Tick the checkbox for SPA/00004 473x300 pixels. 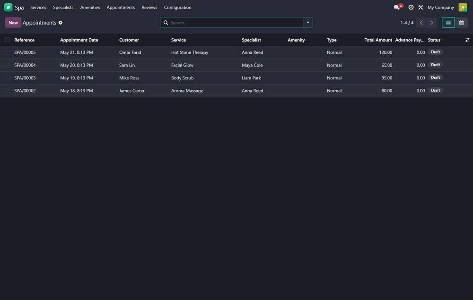point(8,65)
